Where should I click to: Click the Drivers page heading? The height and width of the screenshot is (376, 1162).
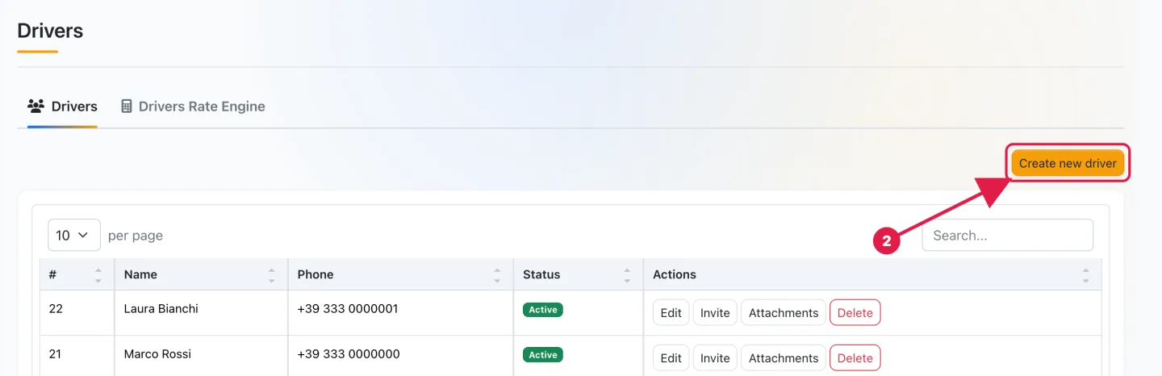[x=50, y=31]
